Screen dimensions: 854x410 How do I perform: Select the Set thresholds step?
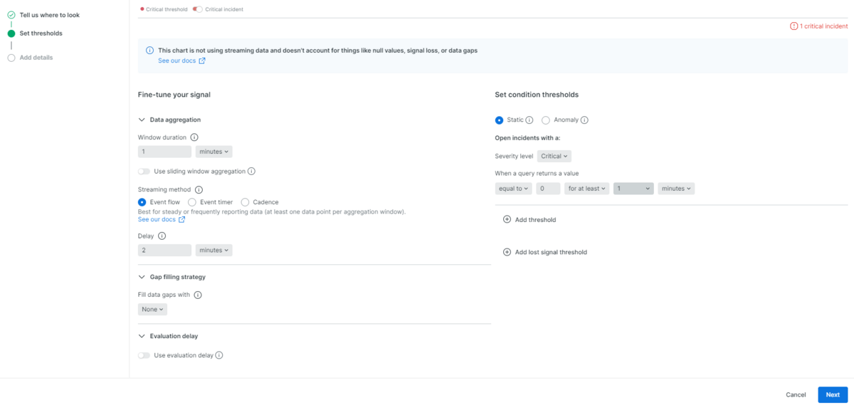point(41,33)
